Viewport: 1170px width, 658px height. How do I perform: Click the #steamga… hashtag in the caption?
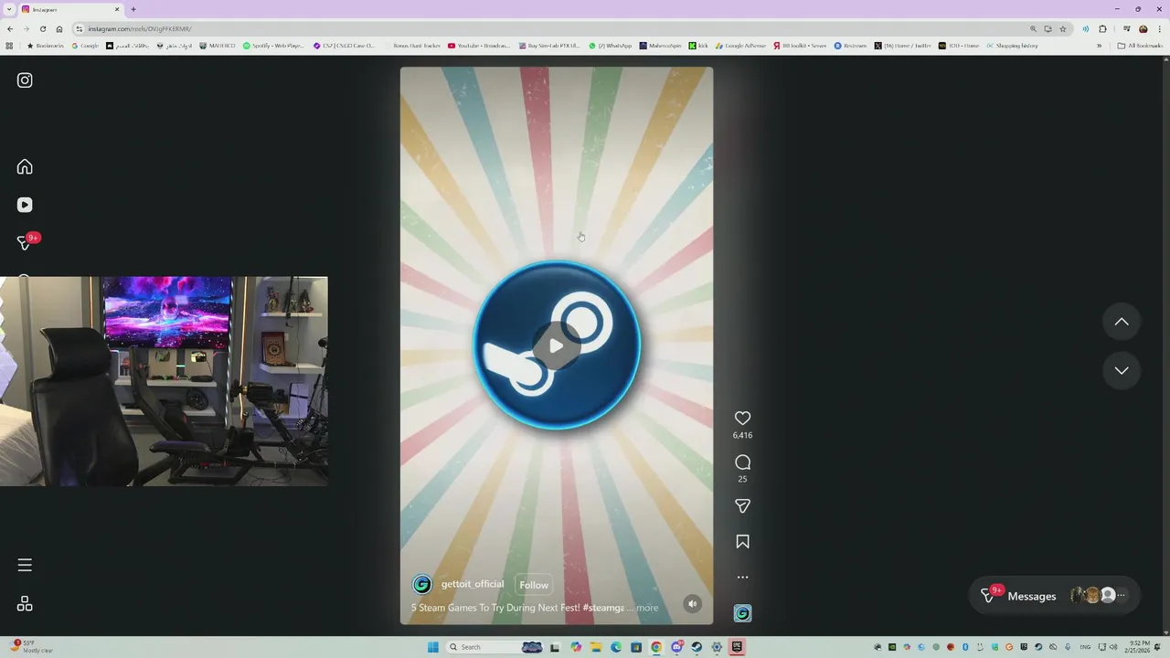[603, 608]
